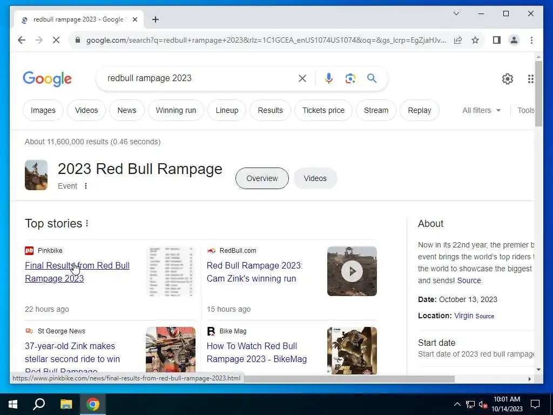Open Pinkbike results table thumbnail
Image resolution: width=553 pixels, height=415 pixels.
tap(171, 271)
